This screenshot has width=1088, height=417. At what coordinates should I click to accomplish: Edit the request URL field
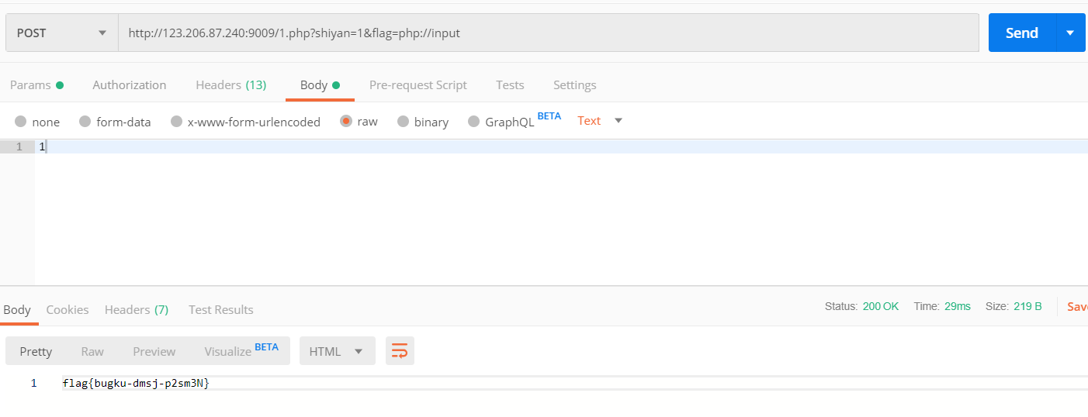coord(548,33)
